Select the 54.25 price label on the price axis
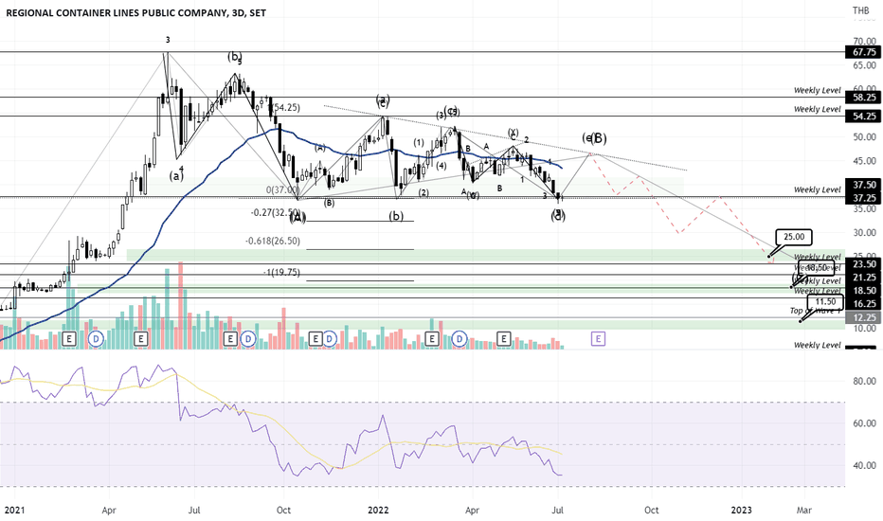Image resolution: width=883 pixels, height=521 pixels. pyautogui.click(x=864, y=116)
